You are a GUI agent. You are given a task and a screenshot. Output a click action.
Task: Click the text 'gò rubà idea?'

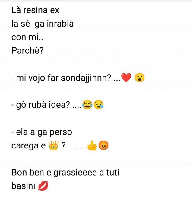tap(43, 105)
